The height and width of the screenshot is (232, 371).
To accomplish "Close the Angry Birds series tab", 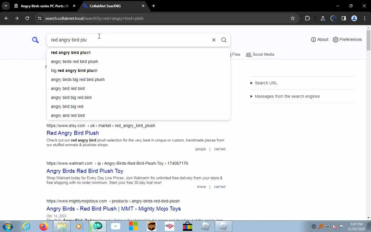I will pyautogui.click(x=74, y=6).
